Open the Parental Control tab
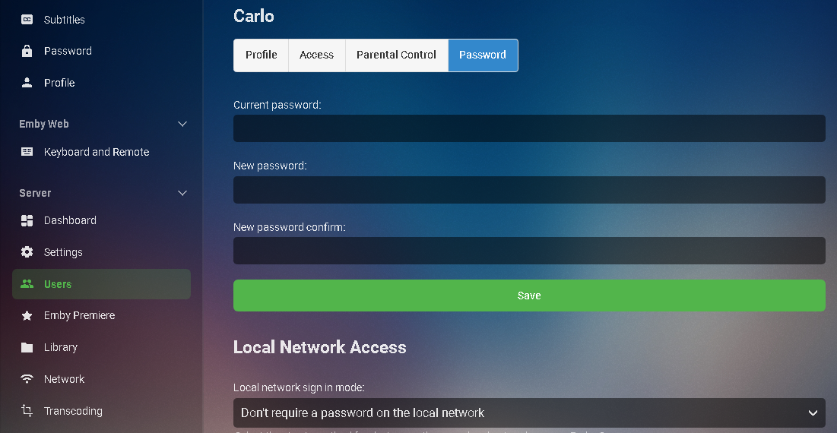837x433 pixels. (396, 55)
